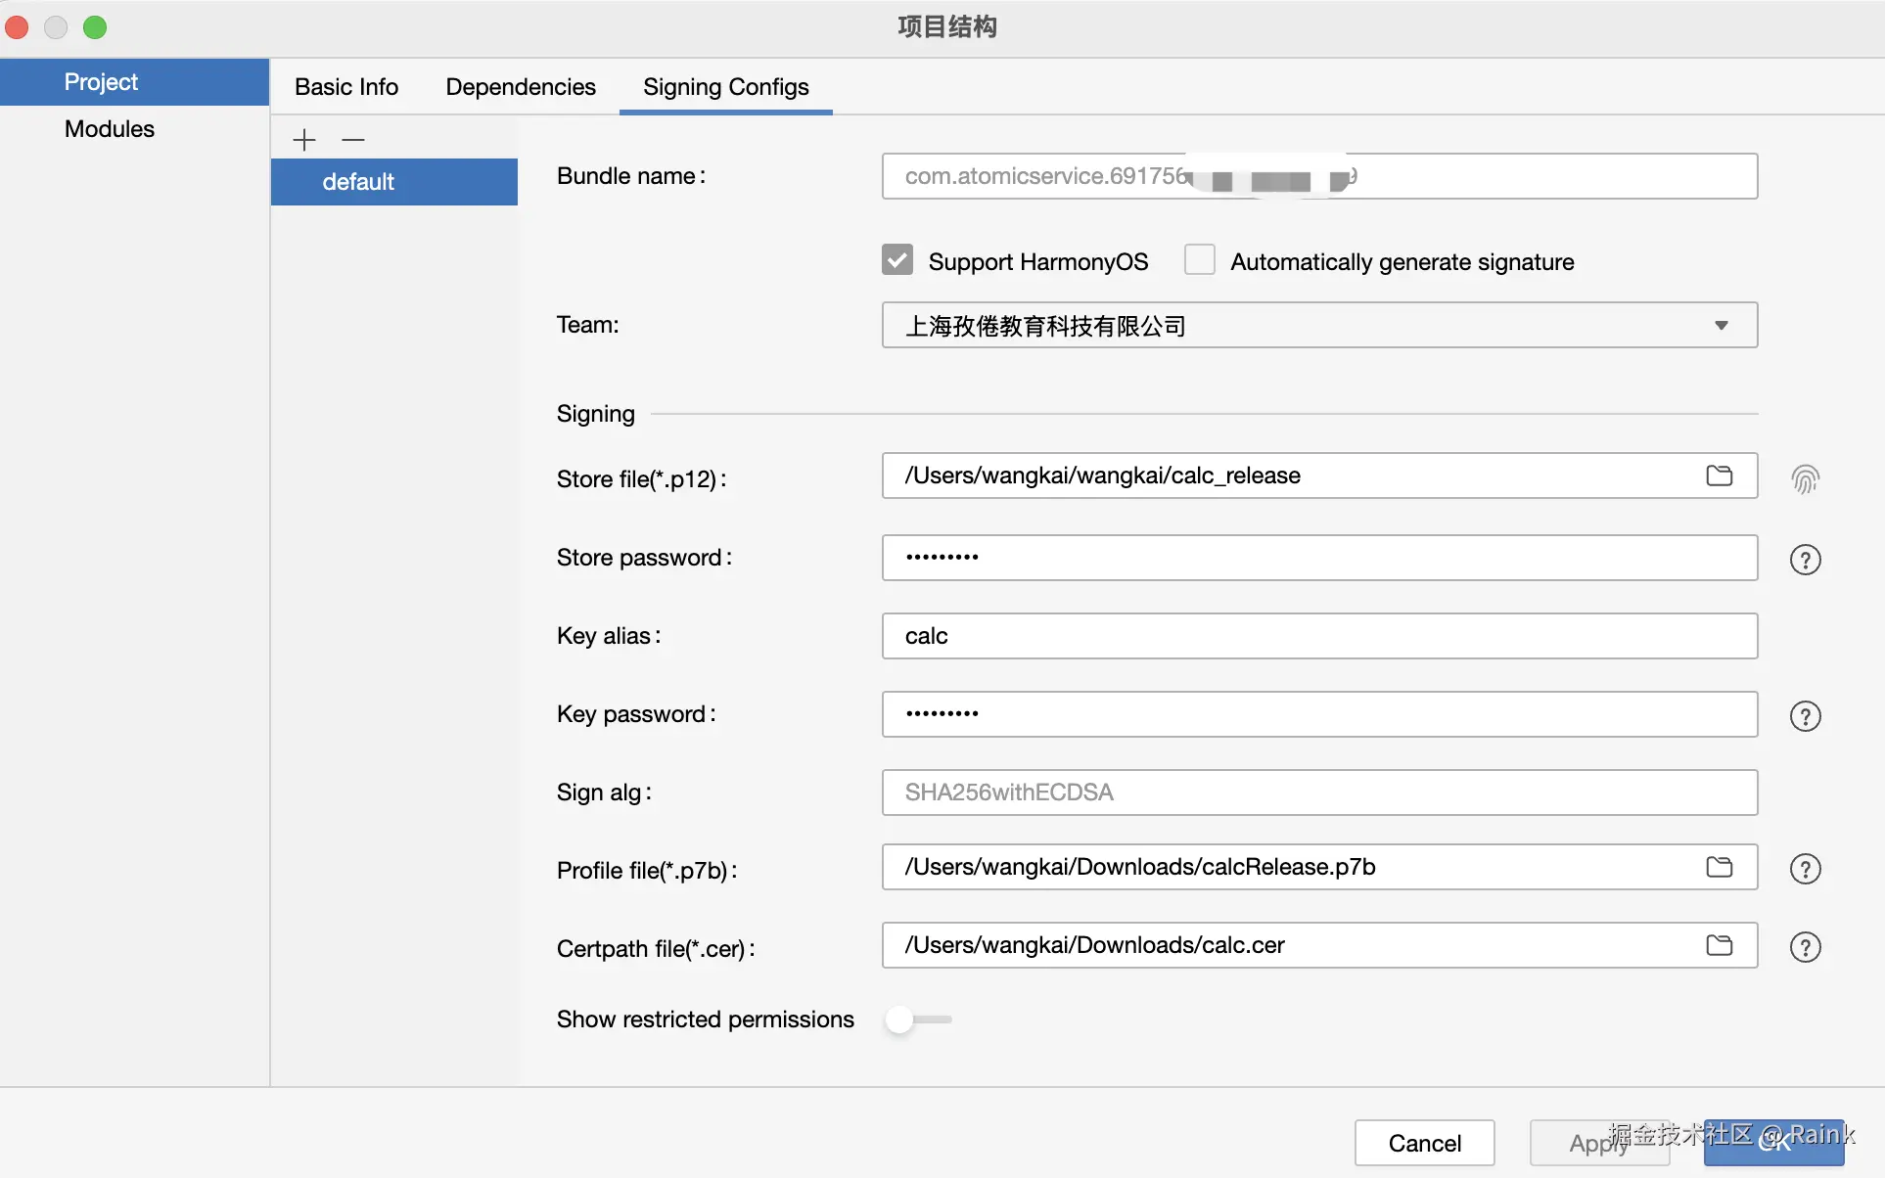Browse for Certpath file with folder icon
The image size is (1885, 1178).
tap(1719, 945)
